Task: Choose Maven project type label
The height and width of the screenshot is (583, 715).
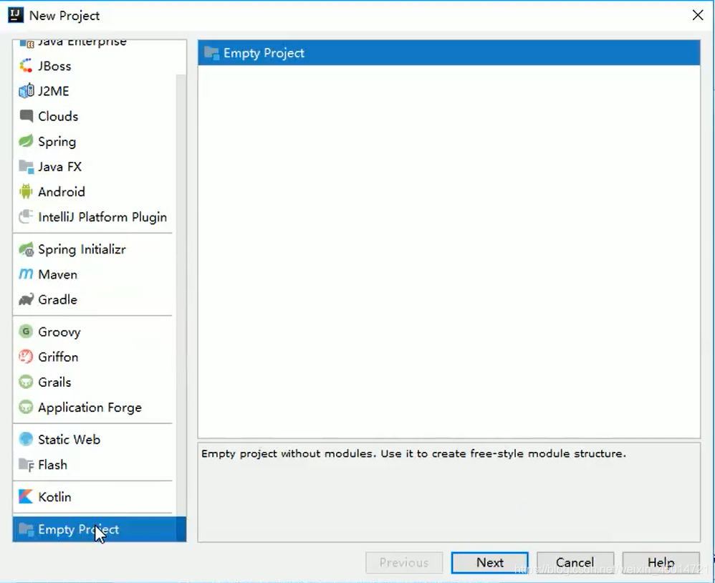Action: pos(58,274)
